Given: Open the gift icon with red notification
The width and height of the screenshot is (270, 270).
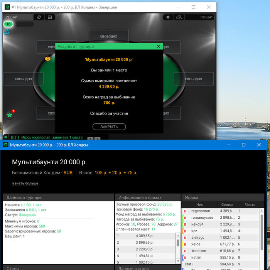Looking at the screenshot, I should (x=10, y=115).
